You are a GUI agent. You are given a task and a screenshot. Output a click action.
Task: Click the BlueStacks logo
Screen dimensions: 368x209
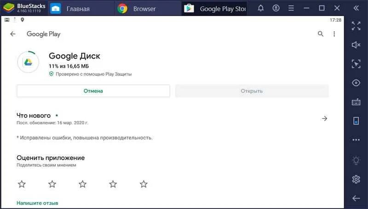9,8
